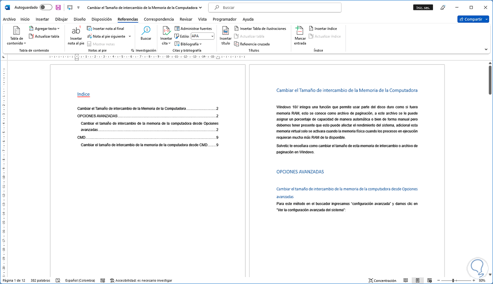Click Marcar entrada for the index
The height and width of the screenshot is (284, 493).
coord(300,35)
